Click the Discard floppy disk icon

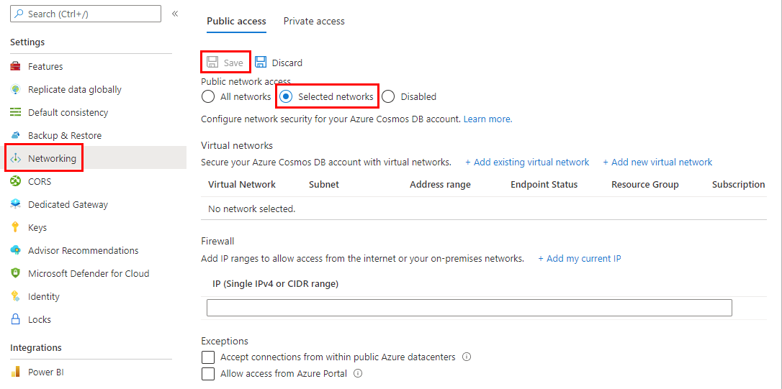[x=261, y=63]
